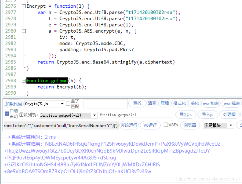This screenshot has height=184, width=242.
Task: Click the 'return CryptoJS.enc.Base64.stringify' line
Action: coord(106,62)
